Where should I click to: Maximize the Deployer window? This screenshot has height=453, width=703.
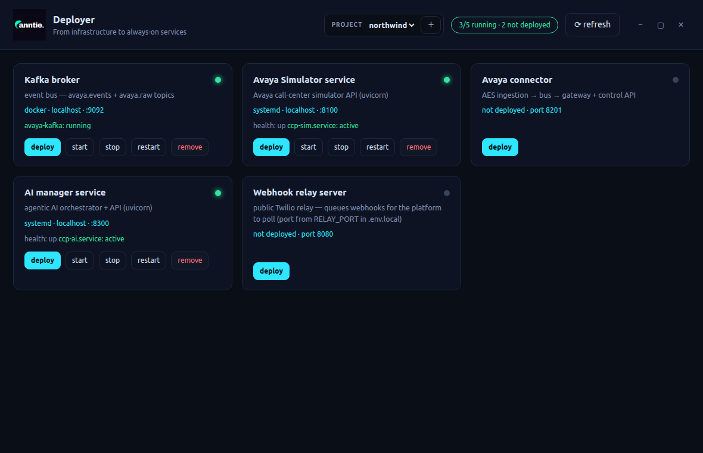pyautogui.click(x=661, y=25)
